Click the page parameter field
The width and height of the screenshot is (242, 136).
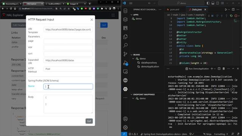tap(68, 41)
